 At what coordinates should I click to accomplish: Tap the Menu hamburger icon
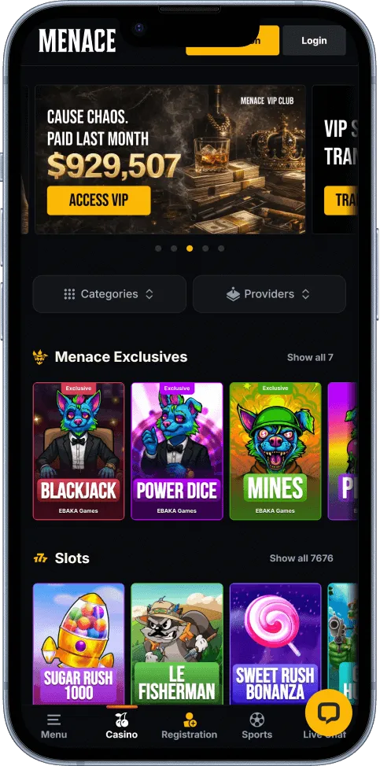[53, 720]
